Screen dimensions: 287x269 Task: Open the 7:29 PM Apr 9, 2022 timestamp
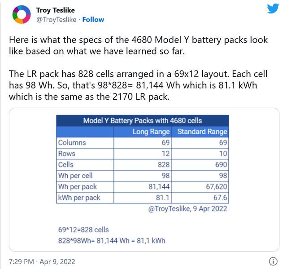coord(42,261)
